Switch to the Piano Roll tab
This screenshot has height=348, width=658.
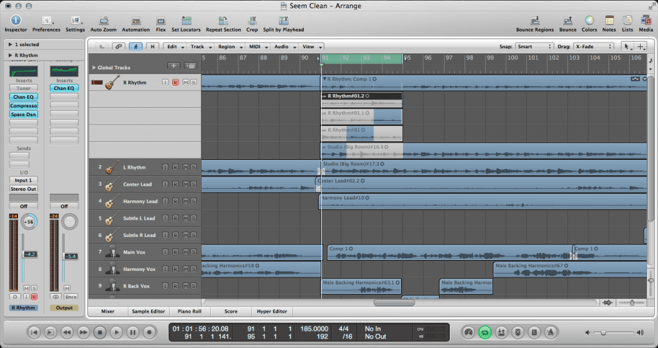[188, 311]
